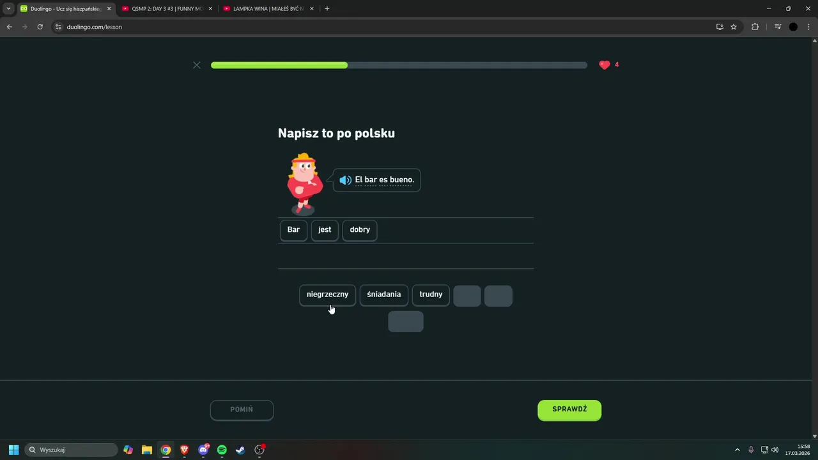Screen dimensions: 818x460
Task: Close the Duolingo tab
Action: coord(109,9)
